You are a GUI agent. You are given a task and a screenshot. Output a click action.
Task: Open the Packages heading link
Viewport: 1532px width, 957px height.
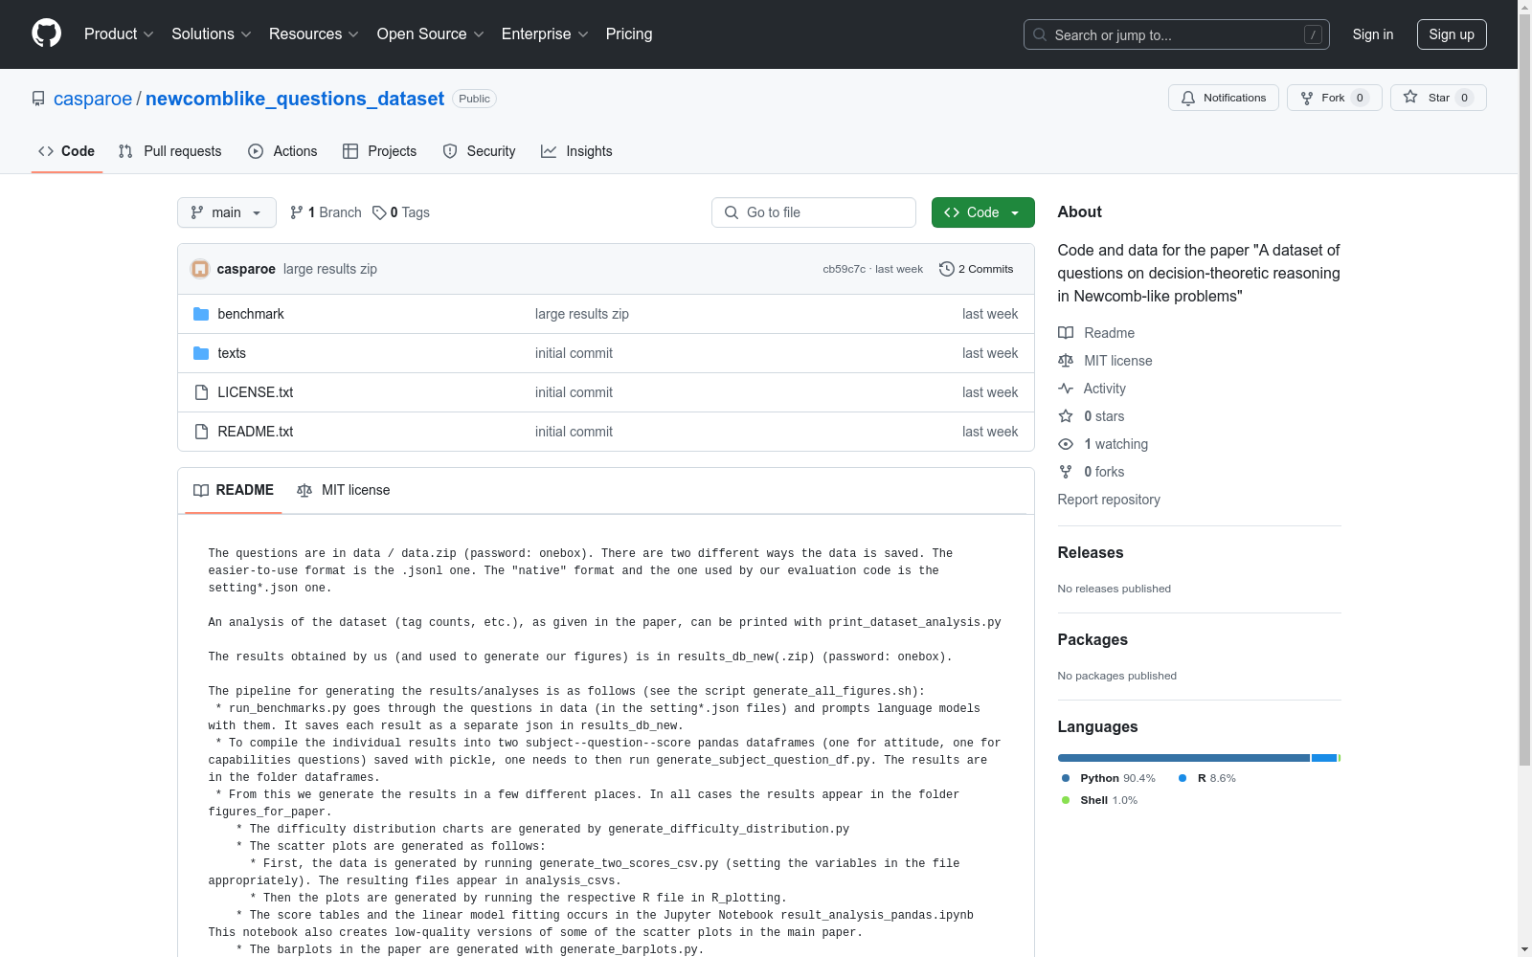(x=1093, y=639)
